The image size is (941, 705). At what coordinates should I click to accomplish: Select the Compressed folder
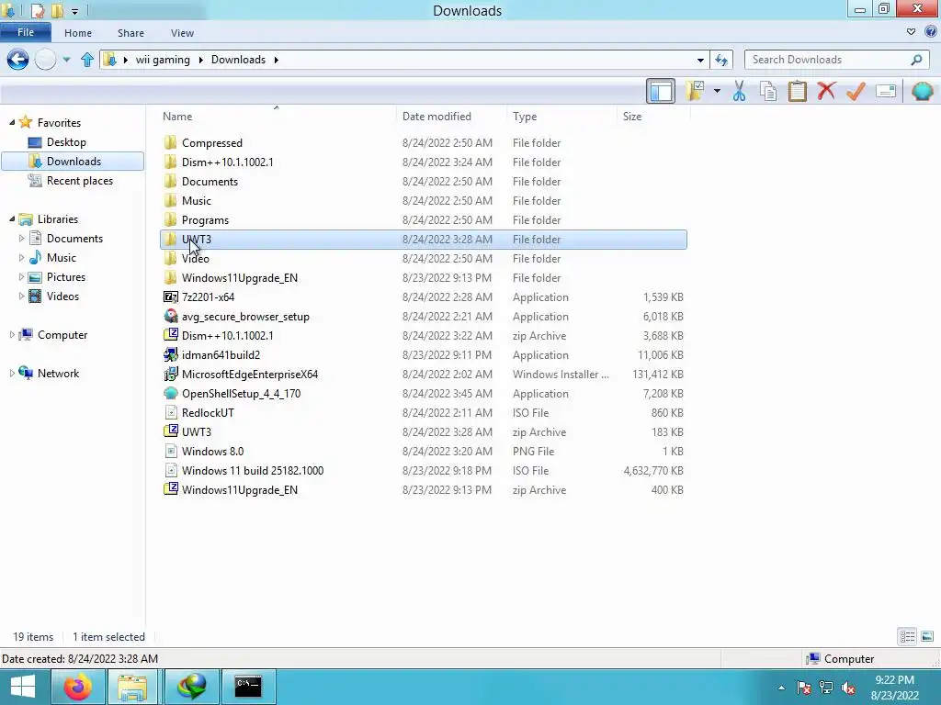point(424,142)
